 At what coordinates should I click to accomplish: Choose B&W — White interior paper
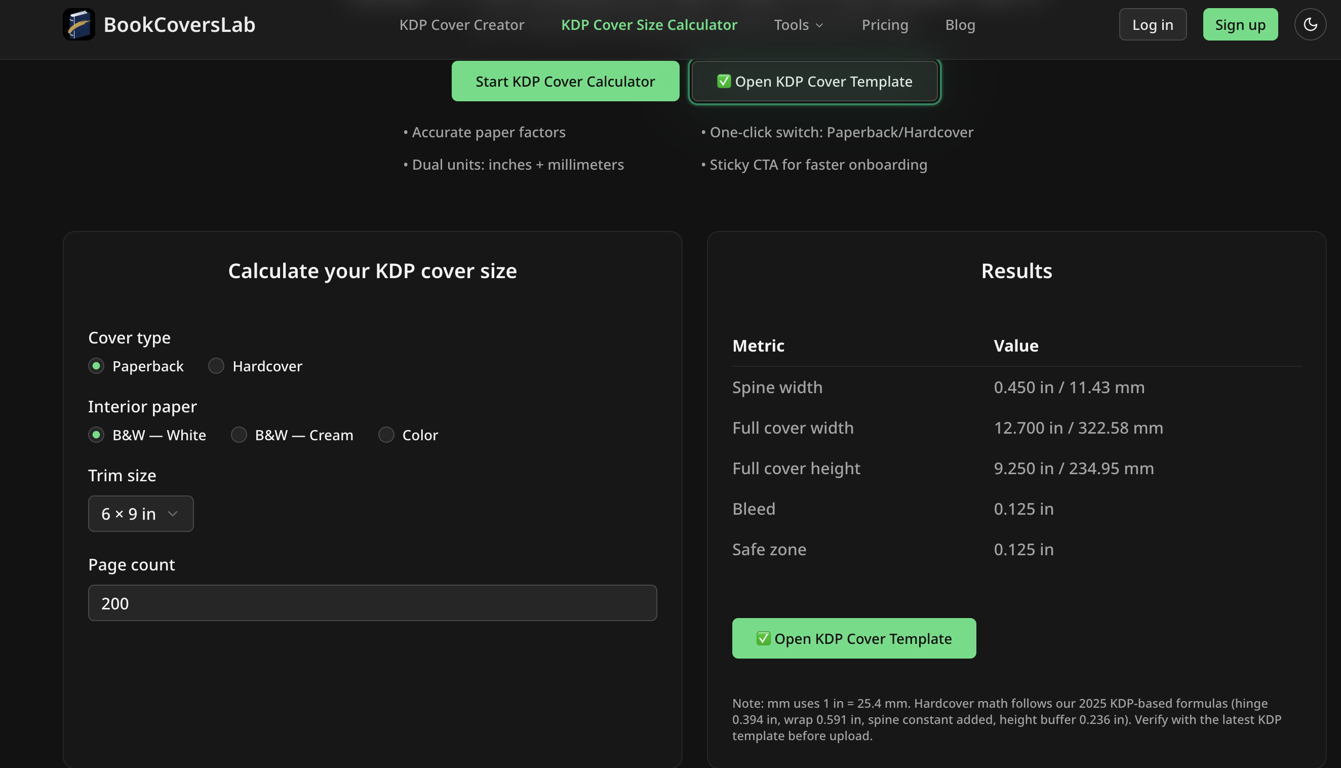96,435
